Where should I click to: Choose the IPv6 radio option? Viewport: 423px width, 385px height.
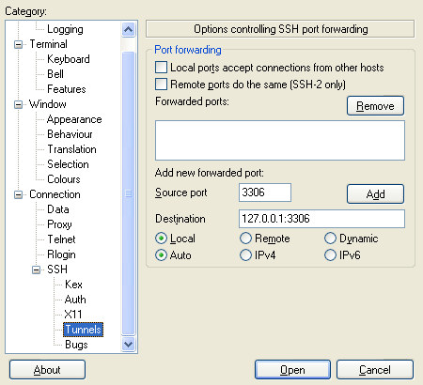(330, 255)
